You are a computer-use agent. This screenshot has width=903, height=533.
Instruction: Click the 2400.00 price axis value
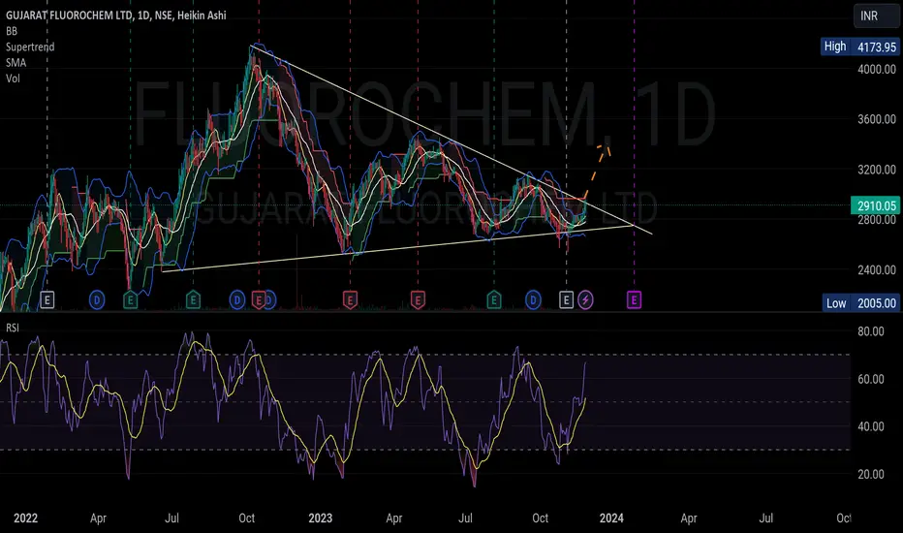click(877, 269)
